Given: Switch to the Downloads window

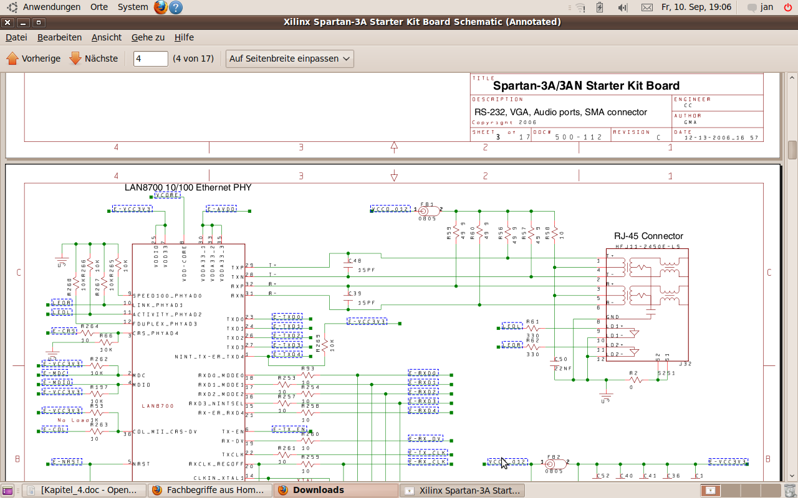Looking at the screenshot, I should 337,491.
